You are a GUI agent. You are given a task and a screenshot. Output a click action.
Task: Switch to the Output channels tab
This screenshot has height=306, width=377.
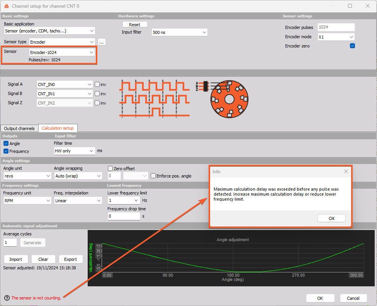19,128
